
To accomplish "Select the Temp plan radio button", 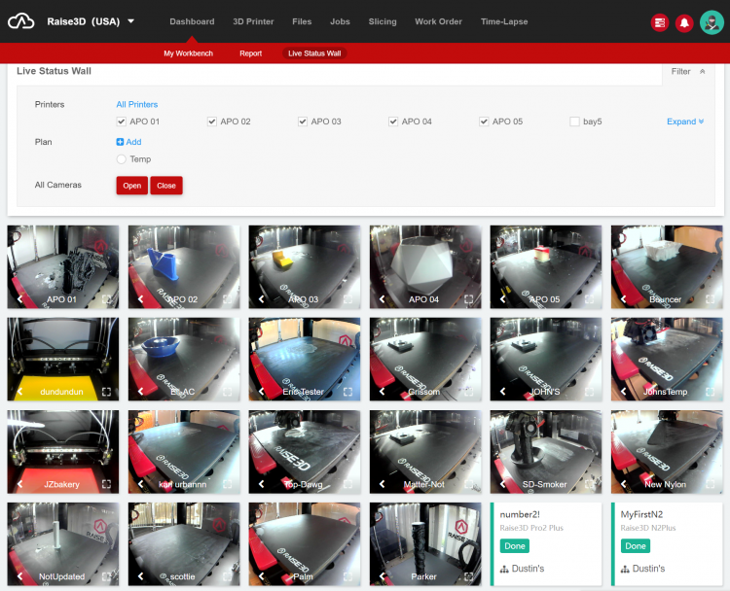I will [x=121, y=159].
